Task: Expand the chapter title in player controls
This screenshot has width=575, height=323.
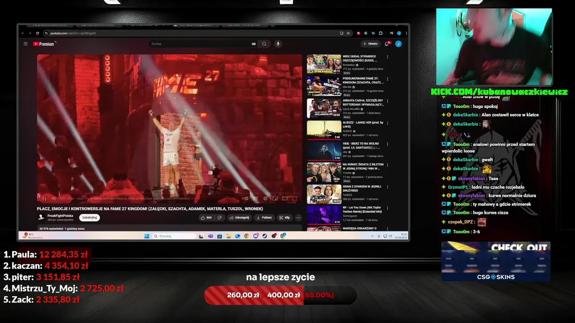Action: (x=135, y=198)
